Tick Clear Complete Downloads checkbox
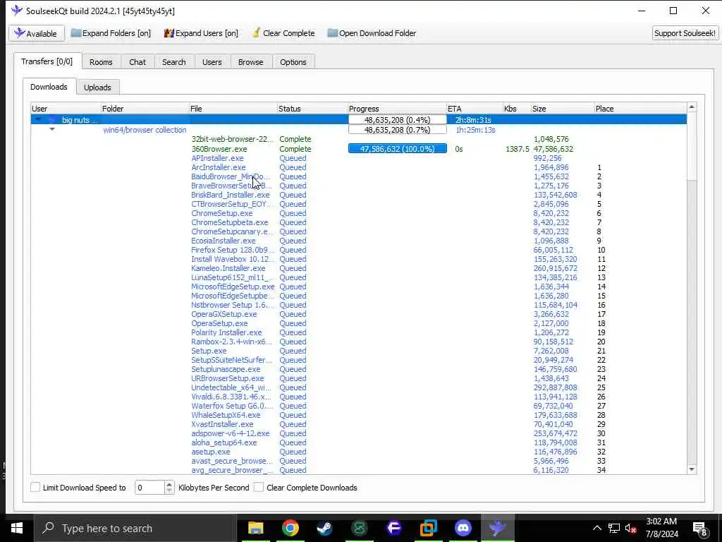Viewport: 722px width, 542px height. point(259,487)
